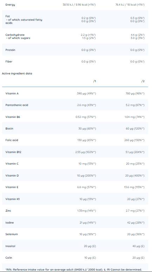Select the Selenium 20 µg value
The height and width of the screenshot is (272, 152).
pyautogui.click(x=136, y=234)
